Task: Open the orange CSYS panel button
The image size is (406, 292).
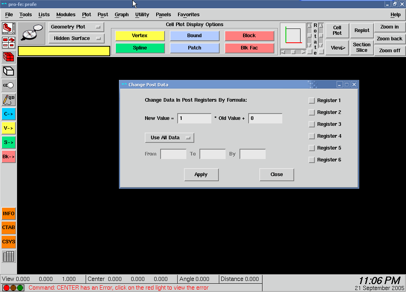Action: click(9, 242)
